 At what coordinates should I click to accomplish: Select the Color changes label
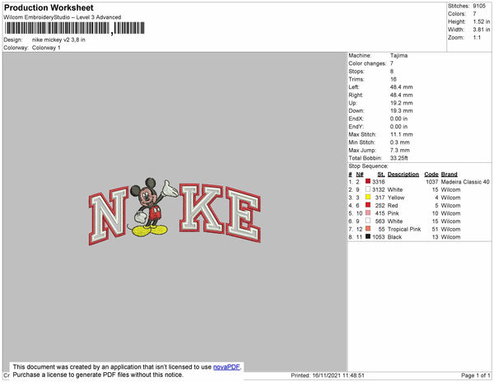point(367,63)
